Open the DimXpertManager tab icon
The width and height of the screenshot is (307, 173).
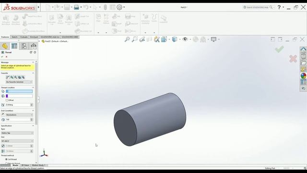point(34,46)
